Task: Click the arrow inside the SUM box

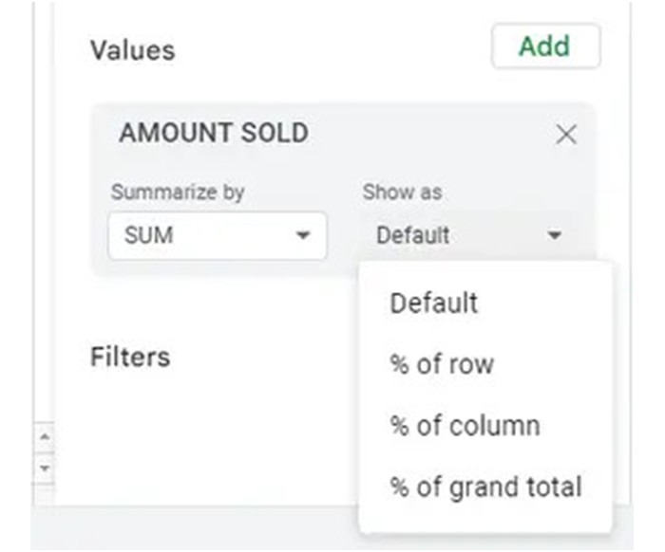Action: tap(303, 235)
